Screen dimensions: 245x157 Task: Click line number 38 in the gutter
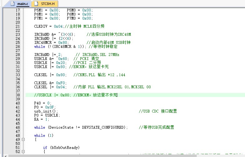pos(18,95)
